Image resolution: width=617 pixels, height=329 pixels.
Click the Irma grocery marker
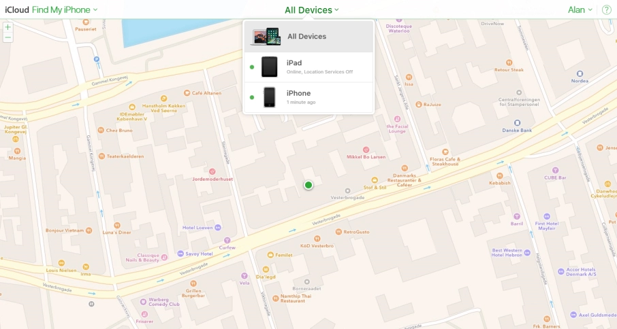coord(86,267)
